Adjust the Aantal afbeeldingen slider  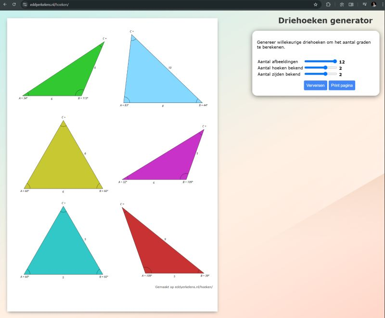coord(321,62)
